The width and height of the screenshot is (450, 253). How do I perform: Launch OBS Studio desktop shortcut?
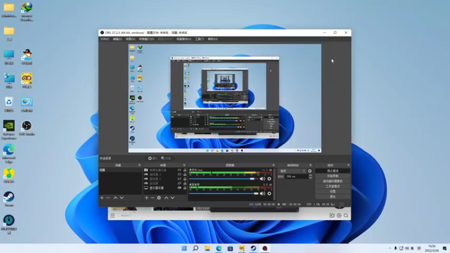(26, 126)
